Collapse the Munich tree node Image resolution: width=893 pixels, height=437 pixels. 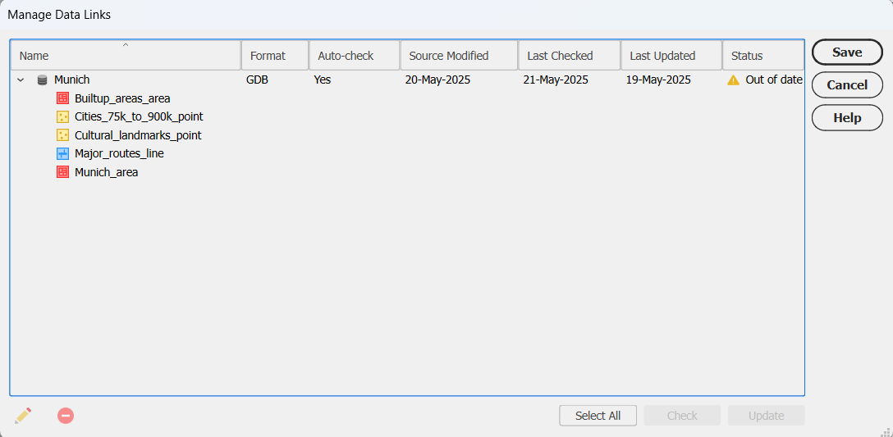(x=21, y=80)
